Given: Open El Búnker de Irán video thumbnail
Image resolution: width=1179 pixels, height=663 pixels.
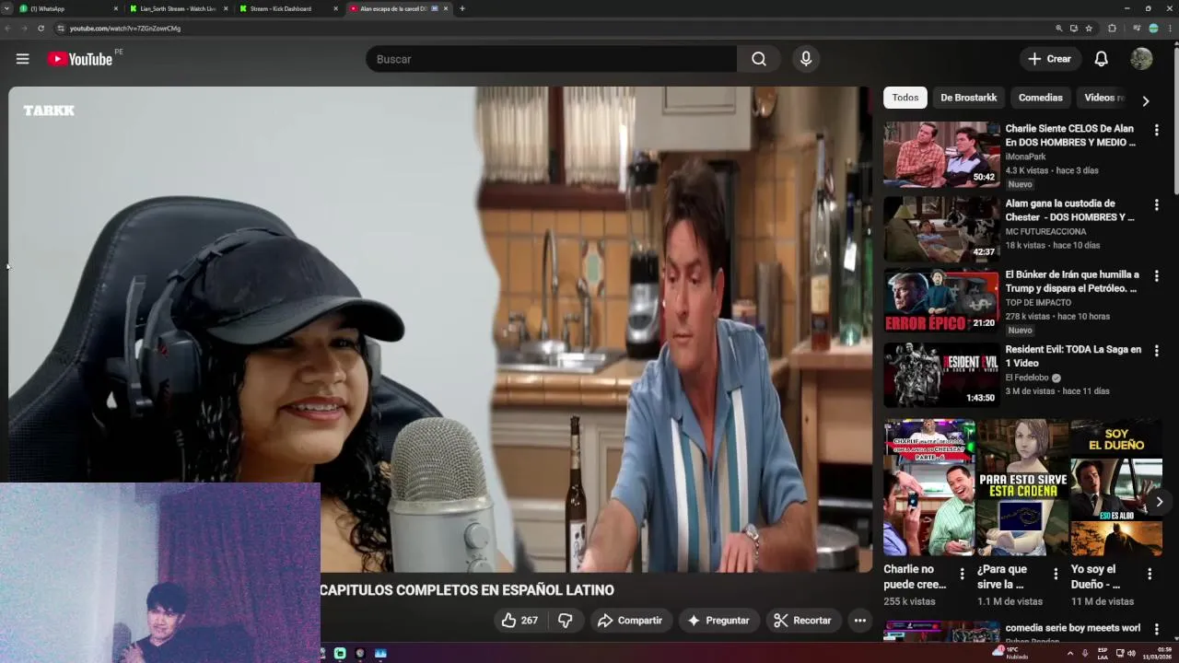Looking at the screenshot, I should click(x=941, y=301).
